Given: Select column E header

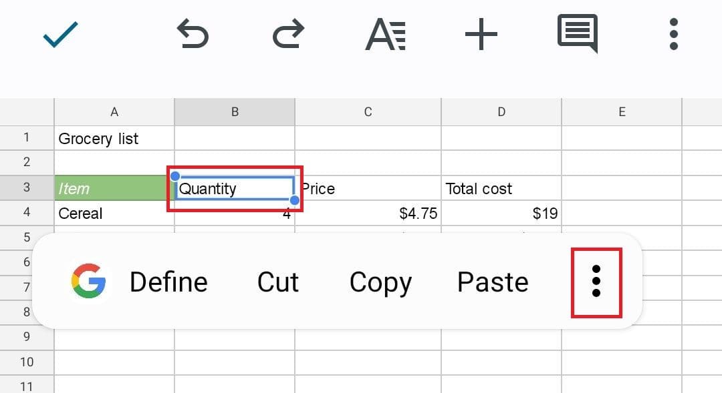Looking at the screenshot, I should pos(622,112).
